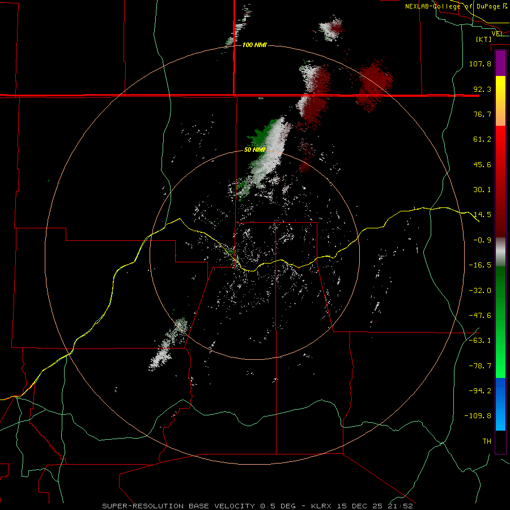Click the [KT] units label
This screenshot has height=510, width=510.
pos(484,39)
